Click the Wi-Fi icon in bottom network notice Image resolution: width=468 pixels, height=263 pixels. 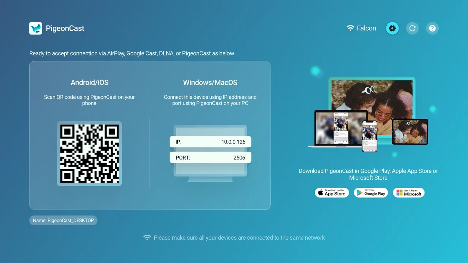147,237
